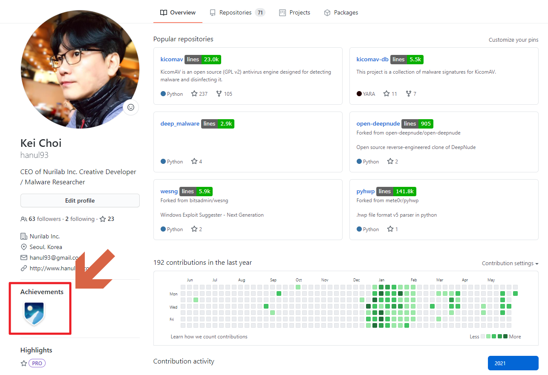Screen dimensions: 548x375
Task: Click the Edit profile button
Action: 80,200
